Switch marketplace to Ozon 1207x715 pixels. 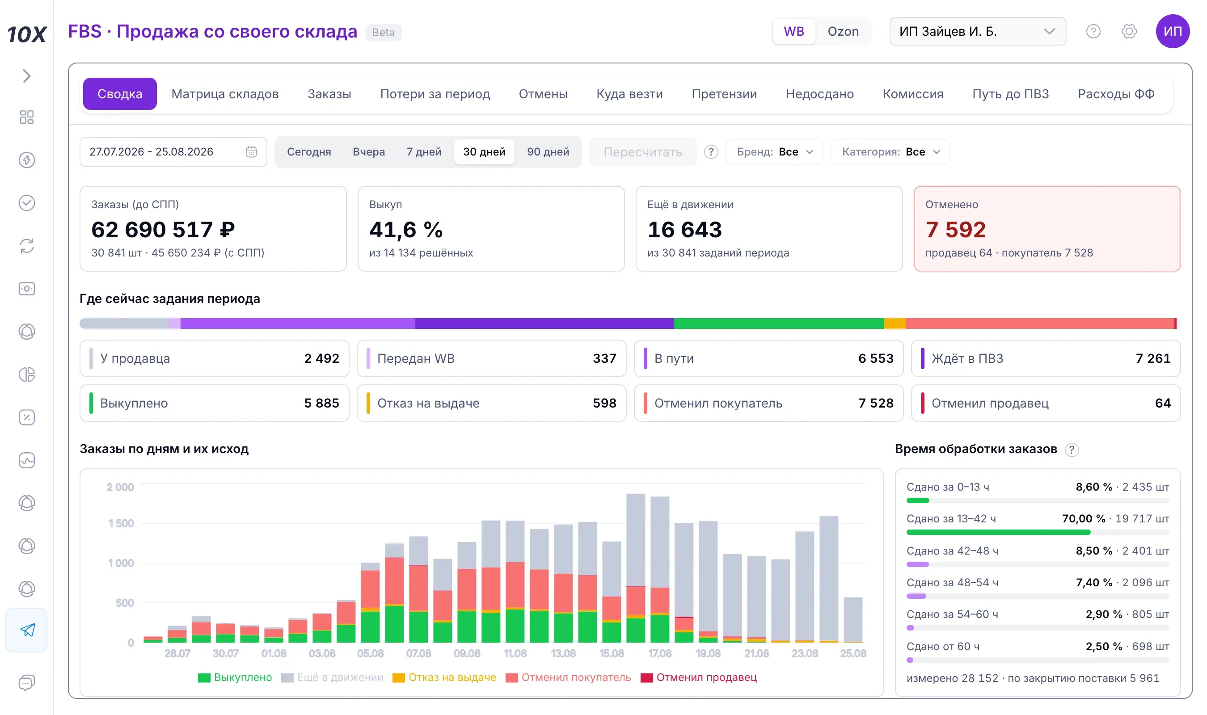click(843, 31)
